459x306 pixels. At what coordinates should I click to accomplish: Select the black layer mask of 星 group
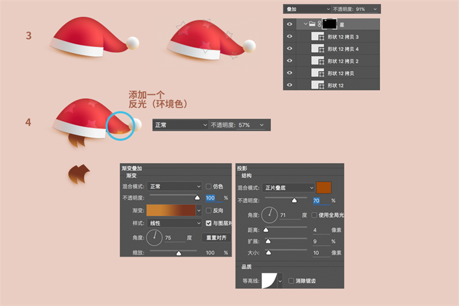(x=329, y=24)
